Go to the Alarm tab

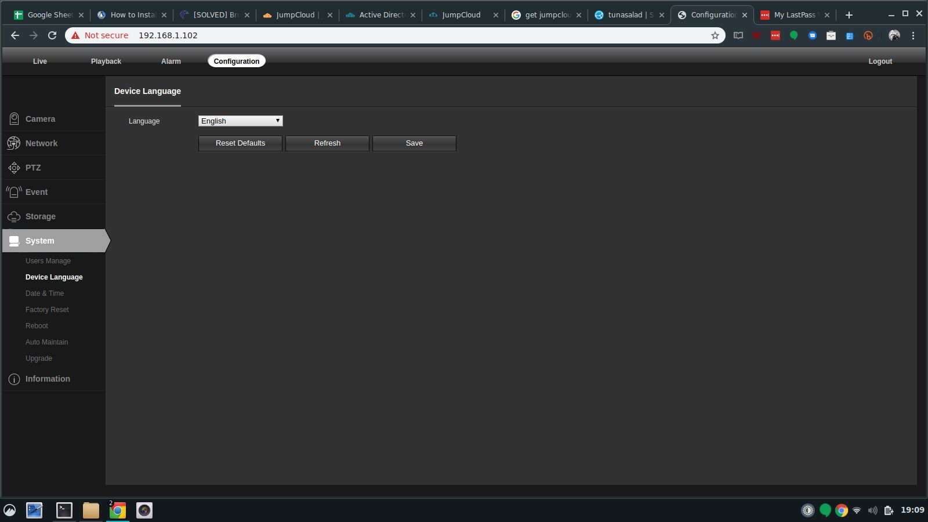[x=171, y=61]
